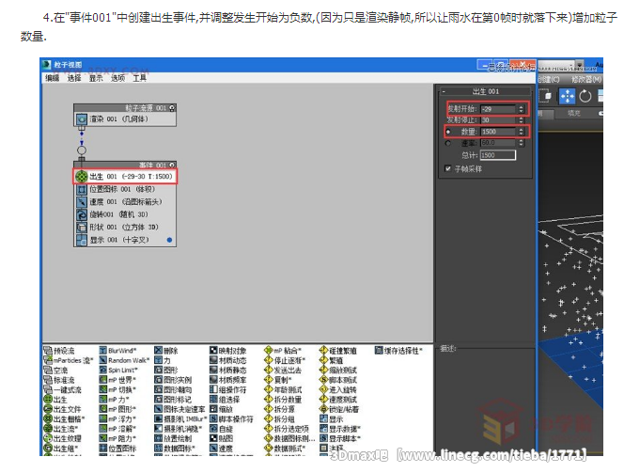Screen dimensions: 624x473
Task: Pick the Random Walk operator
Action: pyautogui.click(x=124, y=360)
